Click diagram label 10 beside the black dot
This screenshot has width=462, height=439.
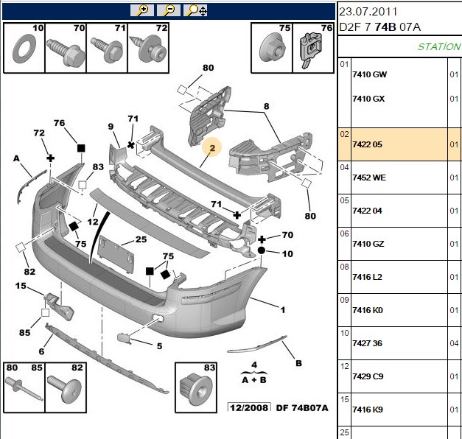(x=287, y=253)
